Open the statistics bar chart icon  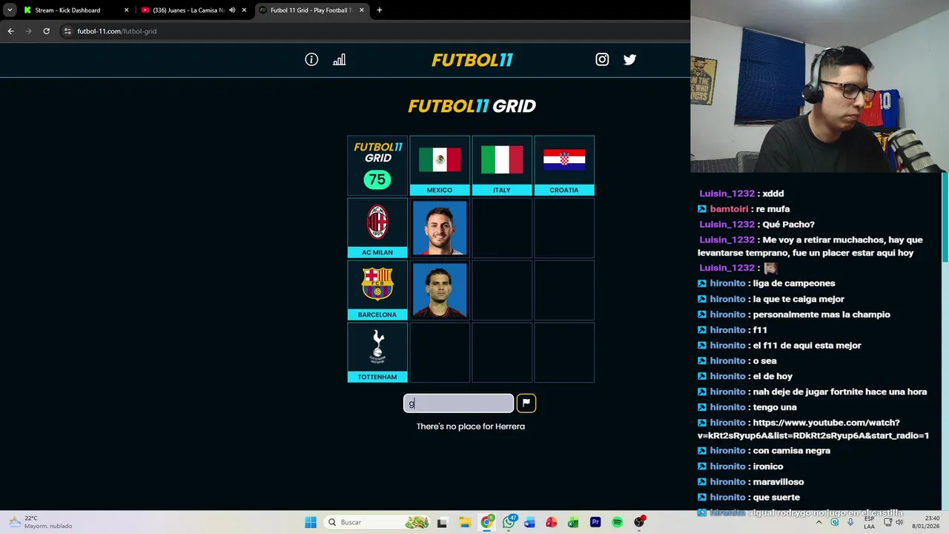[x=339, y=59]
